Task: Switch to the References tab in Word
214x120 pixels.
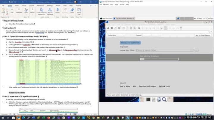Action: pyautogui.click(x=40, y=6)
